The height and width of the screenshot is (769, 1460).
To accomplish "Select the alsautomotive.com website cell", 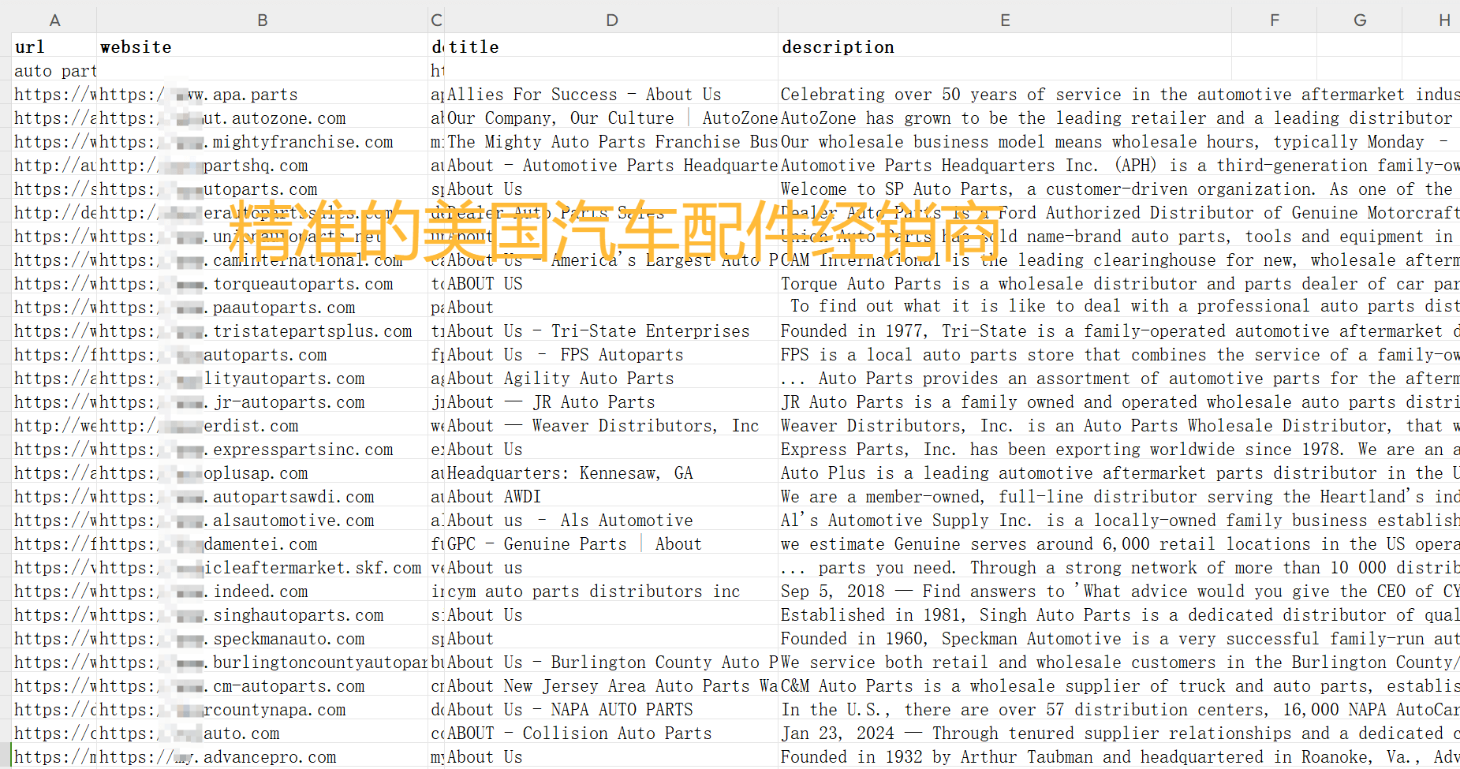I will [x=263, y=520].
